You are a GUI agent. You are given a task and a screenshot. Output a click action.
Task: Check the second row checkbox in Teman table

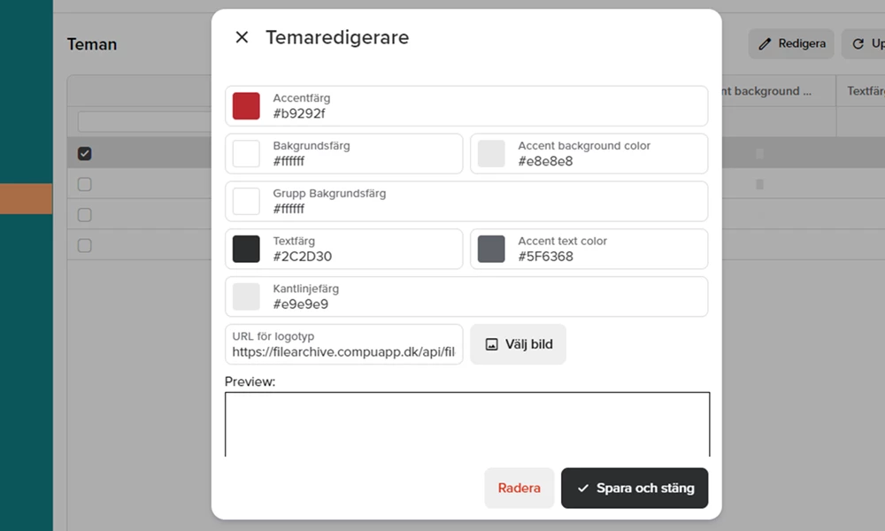click(85, 185)
